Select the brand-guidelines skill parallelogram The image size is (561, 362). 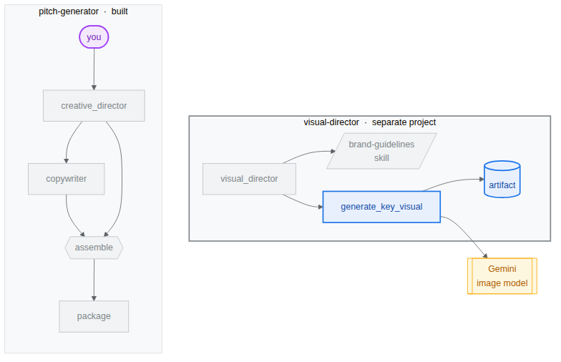[381, 151]
